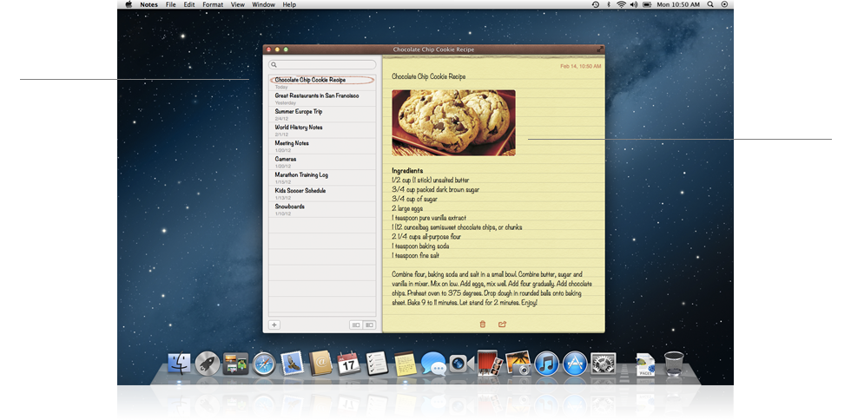Add a new note with plus button

(x=274, y=325)
